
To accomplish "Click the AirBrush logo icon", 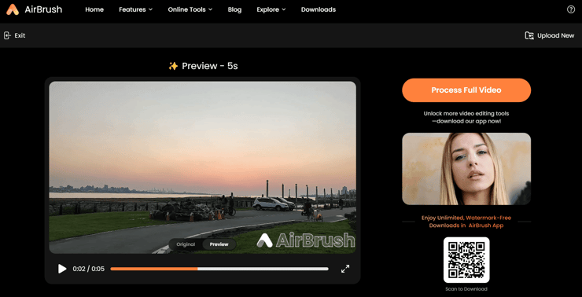I will (x=13, y=9).
